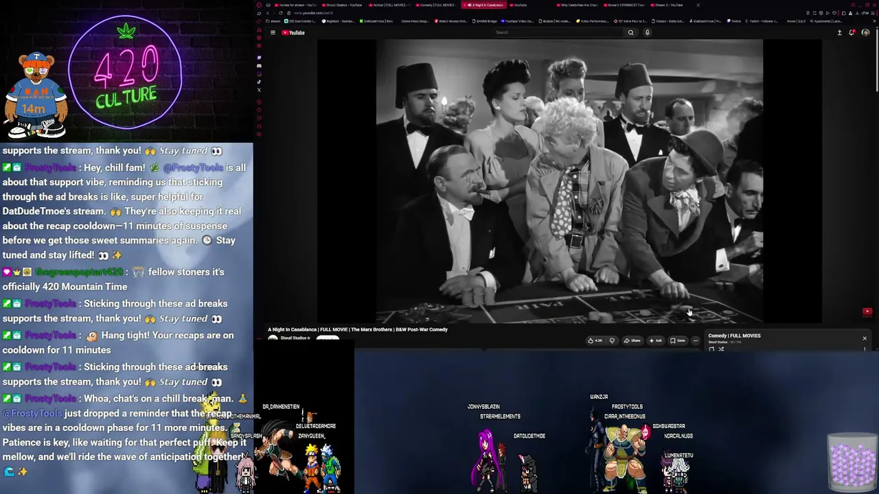This screenshot has width=879, height=494.
Task: Like the video with thumbs up
Action: tap(595, 340)
